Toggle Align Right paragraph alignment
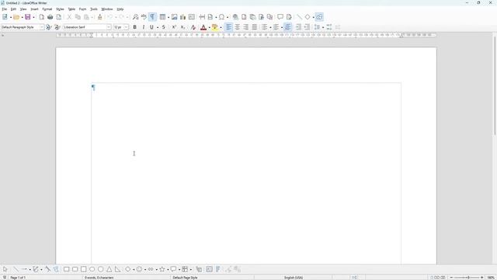Viewport: 497px width, 280px height. [245, 27]
